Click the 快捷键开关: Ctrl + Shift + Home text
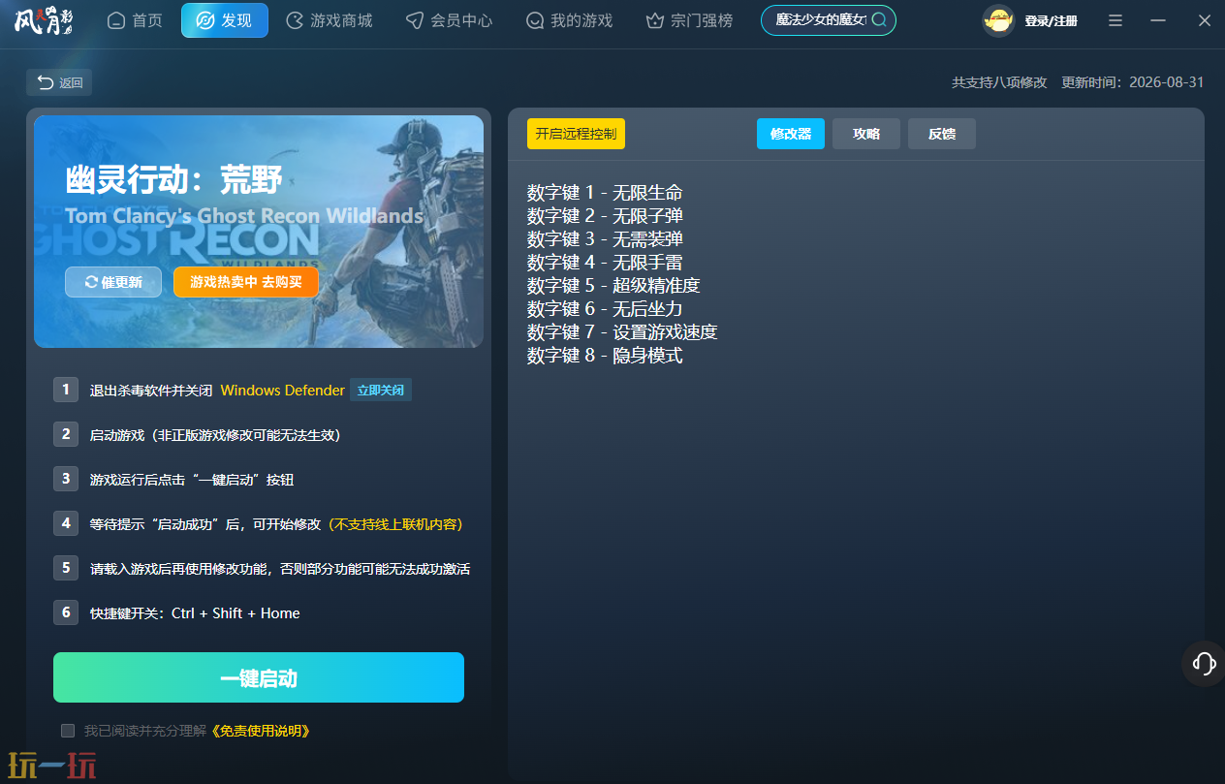 tap(195, 613)
